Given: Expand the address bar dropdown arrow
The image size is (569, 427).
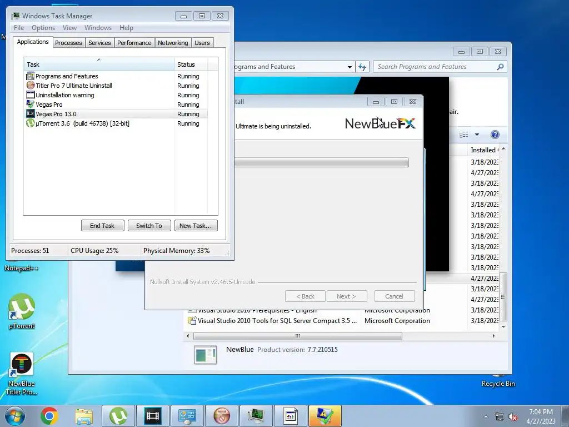Looking at the screenshot, I should click(x=350, y=67).
